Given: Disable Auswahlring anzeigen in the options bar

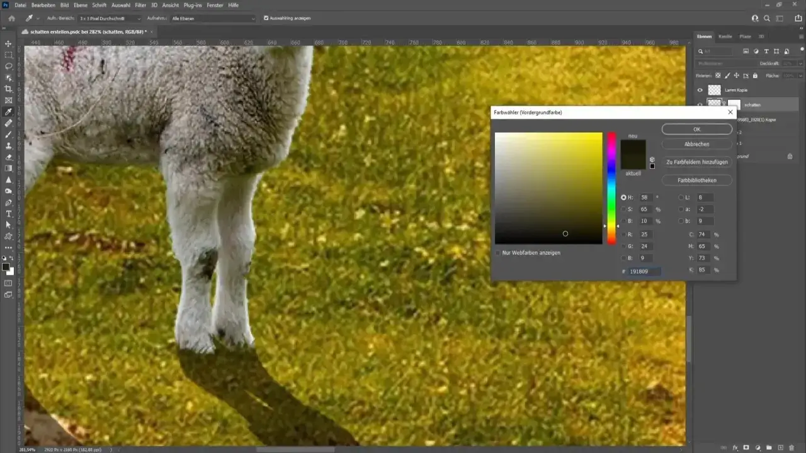Looking at the screenshot, I should (266, 18).
